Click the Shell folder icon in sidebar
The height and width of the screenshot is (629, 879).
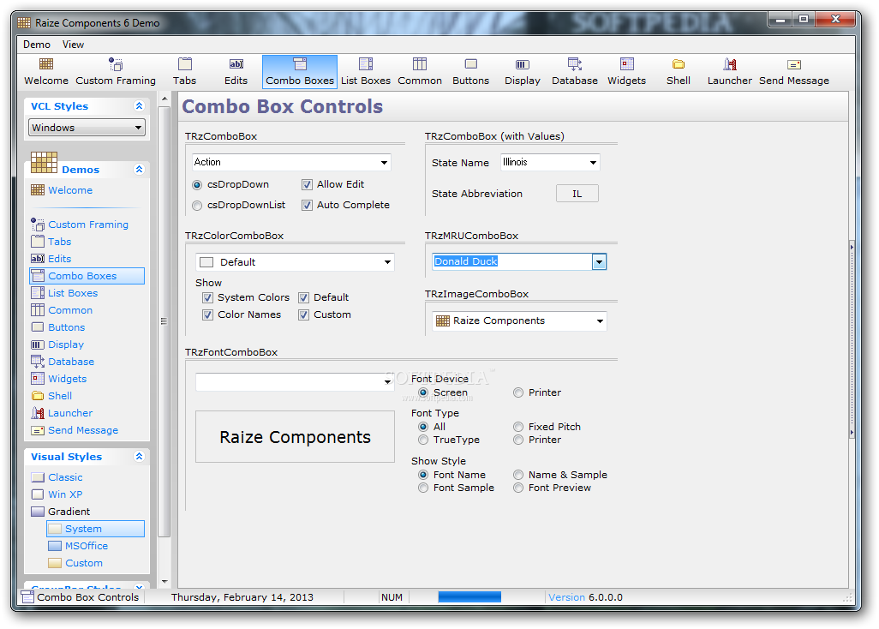pyautogui.click(x=38, y=396)
